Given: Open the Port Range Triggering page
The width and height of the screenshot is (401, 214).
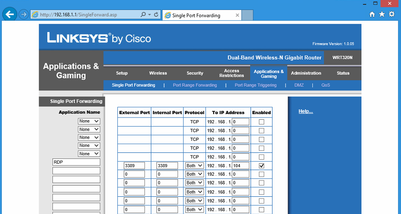Looking at the screenshot, I should coord(256,85).
